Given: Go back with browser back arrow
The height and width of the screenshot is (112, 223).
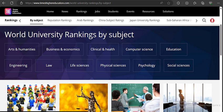Looking at the screenshot, I should point(4,3).
